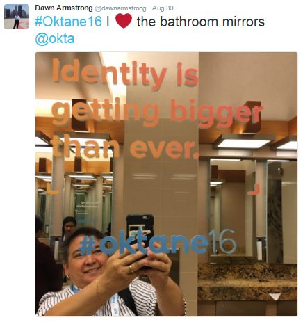Open the Aug 30 tweet timestamp
This screenshot has width=303, height=322.
pos(163,8)
